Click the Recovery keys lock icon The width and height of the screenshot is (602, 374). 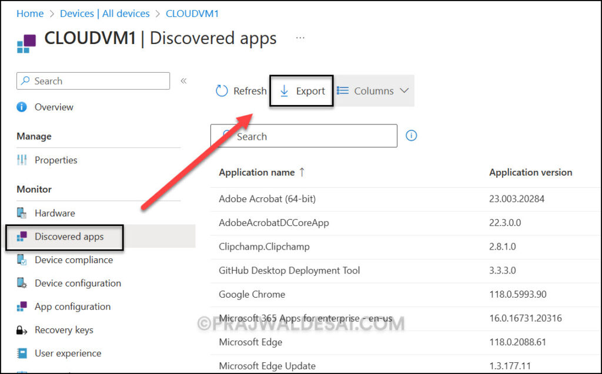22,330
